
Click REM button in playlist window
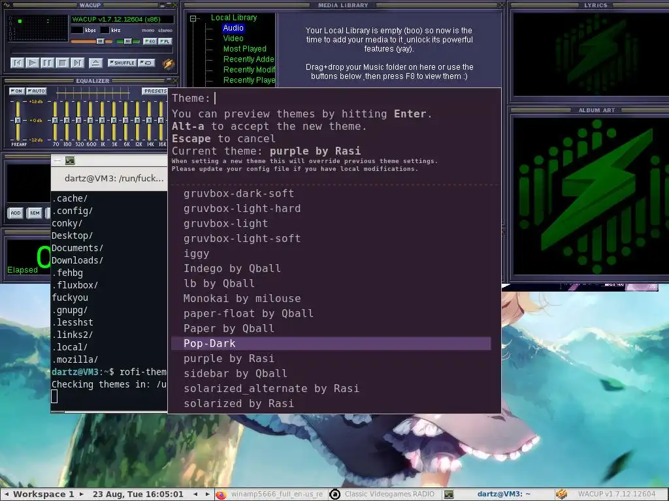click(35, 213)
